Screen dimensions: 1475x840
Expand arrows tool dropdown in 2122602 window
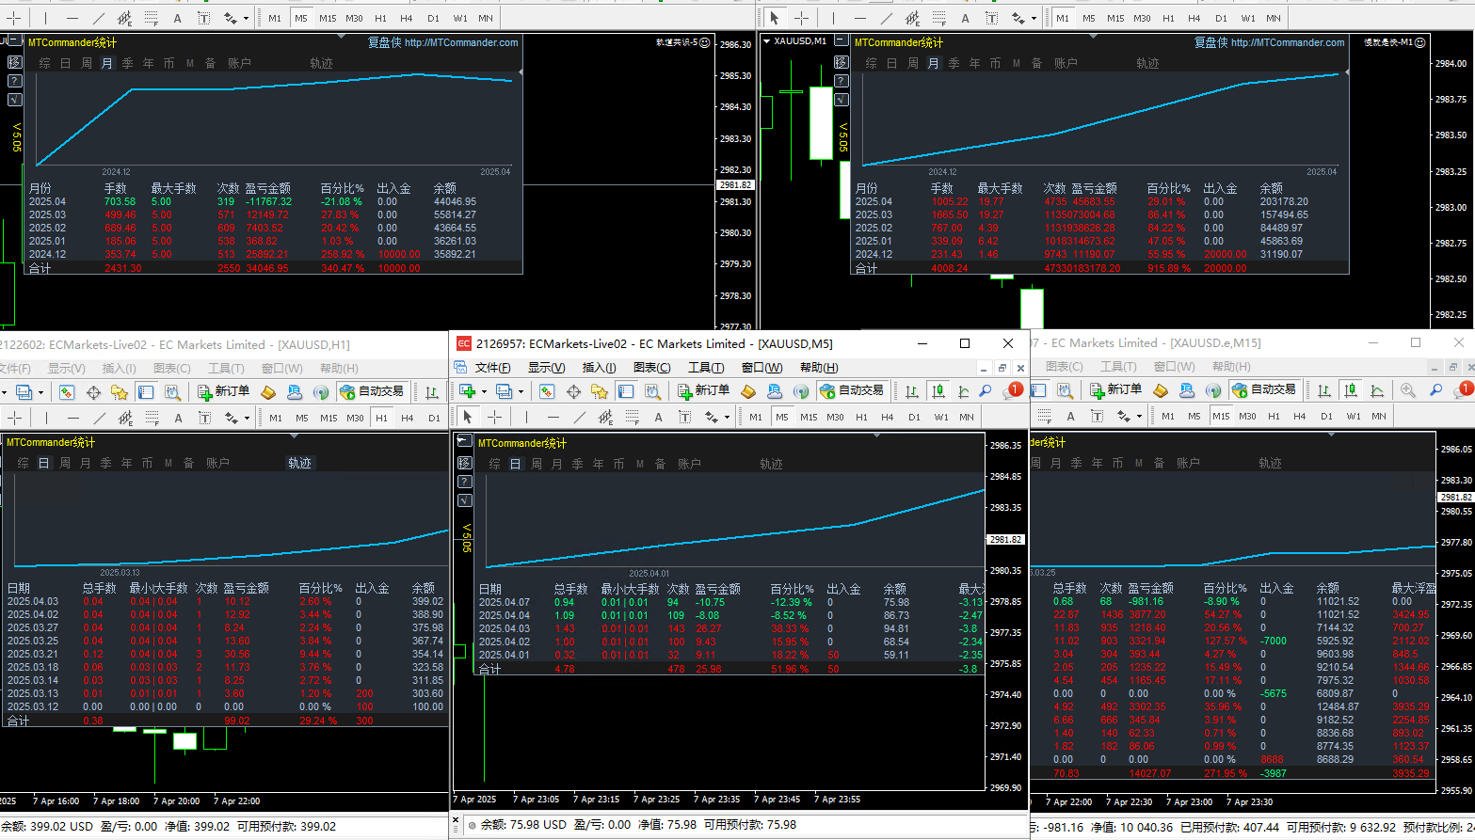(247, 419)
